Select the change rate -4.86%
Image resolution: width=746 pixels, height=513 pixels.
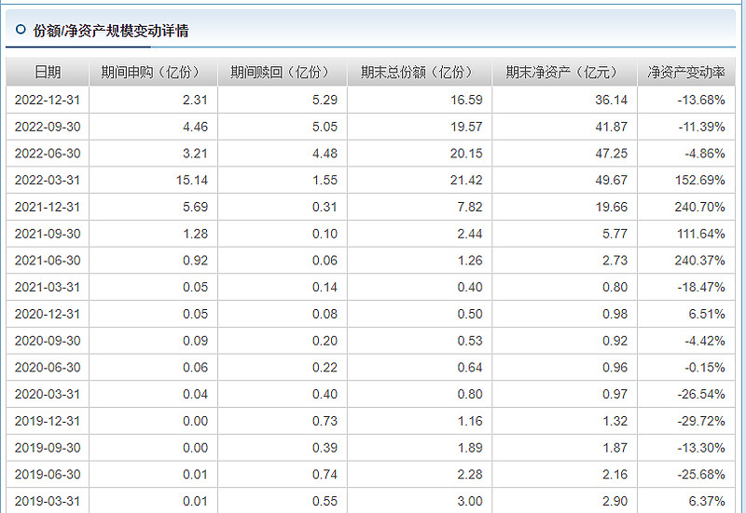coord(705,154)
